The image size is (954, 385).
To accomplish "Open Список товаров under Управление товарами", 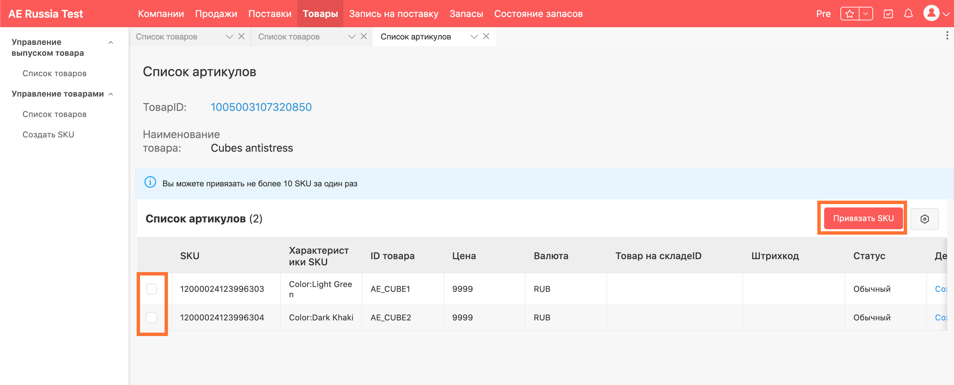I will (x=54, y=114).
